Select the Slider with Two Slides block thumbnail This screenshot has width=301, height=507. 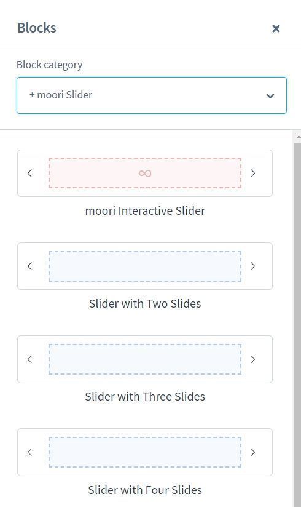[x=145, y=266]
